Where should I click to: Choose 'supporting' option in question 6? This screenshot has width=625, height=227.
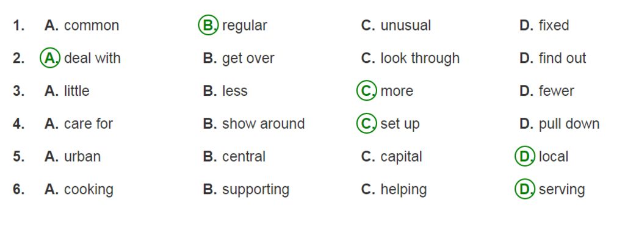(246, 190)
